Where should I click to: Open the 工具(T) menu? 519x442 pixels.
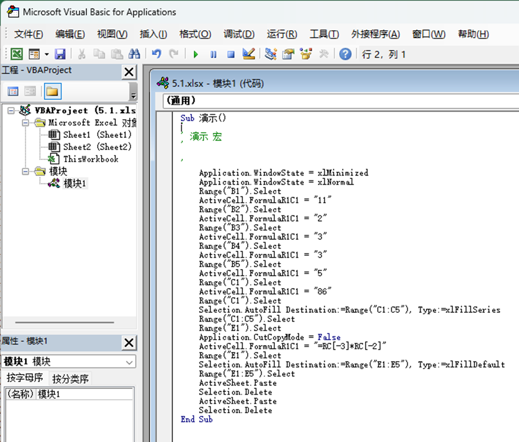tap(324, 34)
